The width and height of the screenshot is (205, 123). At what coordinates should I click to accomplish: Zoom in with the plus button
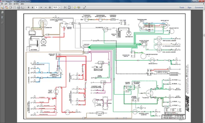(x=50, y=7)
